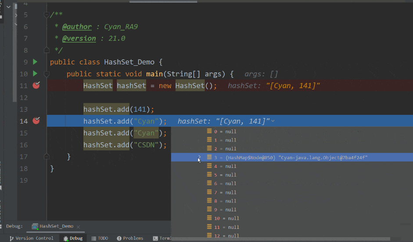The image size is (413, 242).
Task: Click the Debug bug icon in bottom bar
Action: (65, 238)
